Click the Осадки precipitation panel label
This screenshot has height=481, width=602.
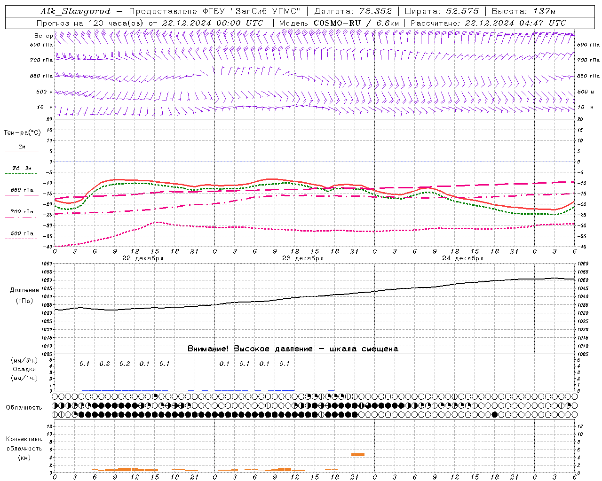tap(24, 369)
